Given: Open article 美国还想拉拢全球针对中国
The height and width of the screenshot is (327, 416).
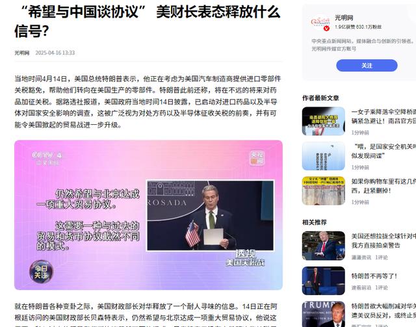Looking at the screenshot, I should [x=383, y=241].
